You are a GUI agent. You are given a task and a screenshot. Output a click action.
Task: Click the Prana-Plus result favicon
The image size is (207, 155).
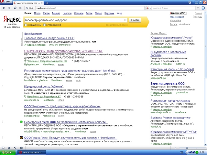21,138
